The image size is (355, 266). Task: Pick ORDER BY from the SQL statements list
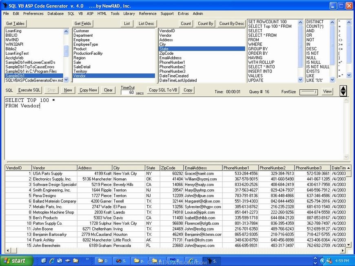tap(258, 53)
